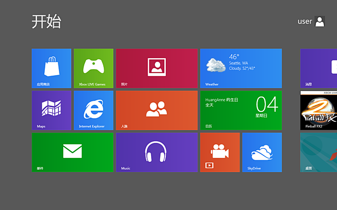Image resolution: width=337 pixels, height=210 pixels.
Task: Open the Calendar tile showing 04
Action: pyautogui.click(x=241, y=110)
